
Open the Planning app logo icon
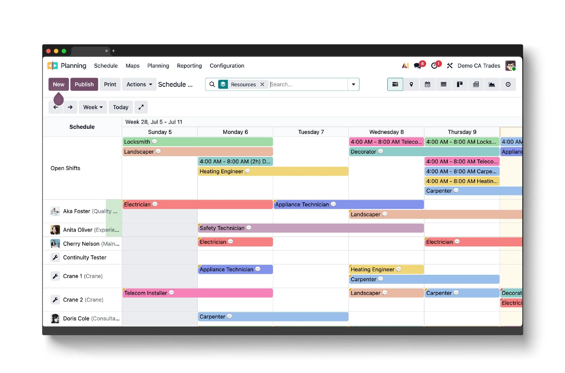(53, 66)
